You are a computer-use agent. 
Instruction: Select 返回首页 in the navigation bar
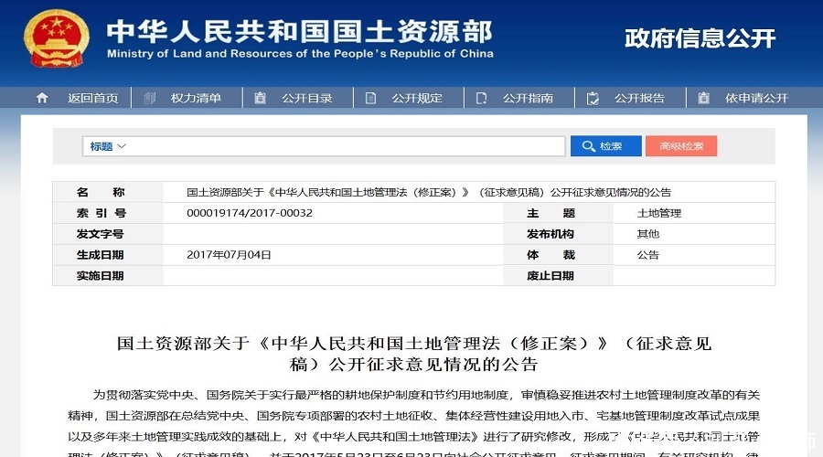tap(92, 98)
